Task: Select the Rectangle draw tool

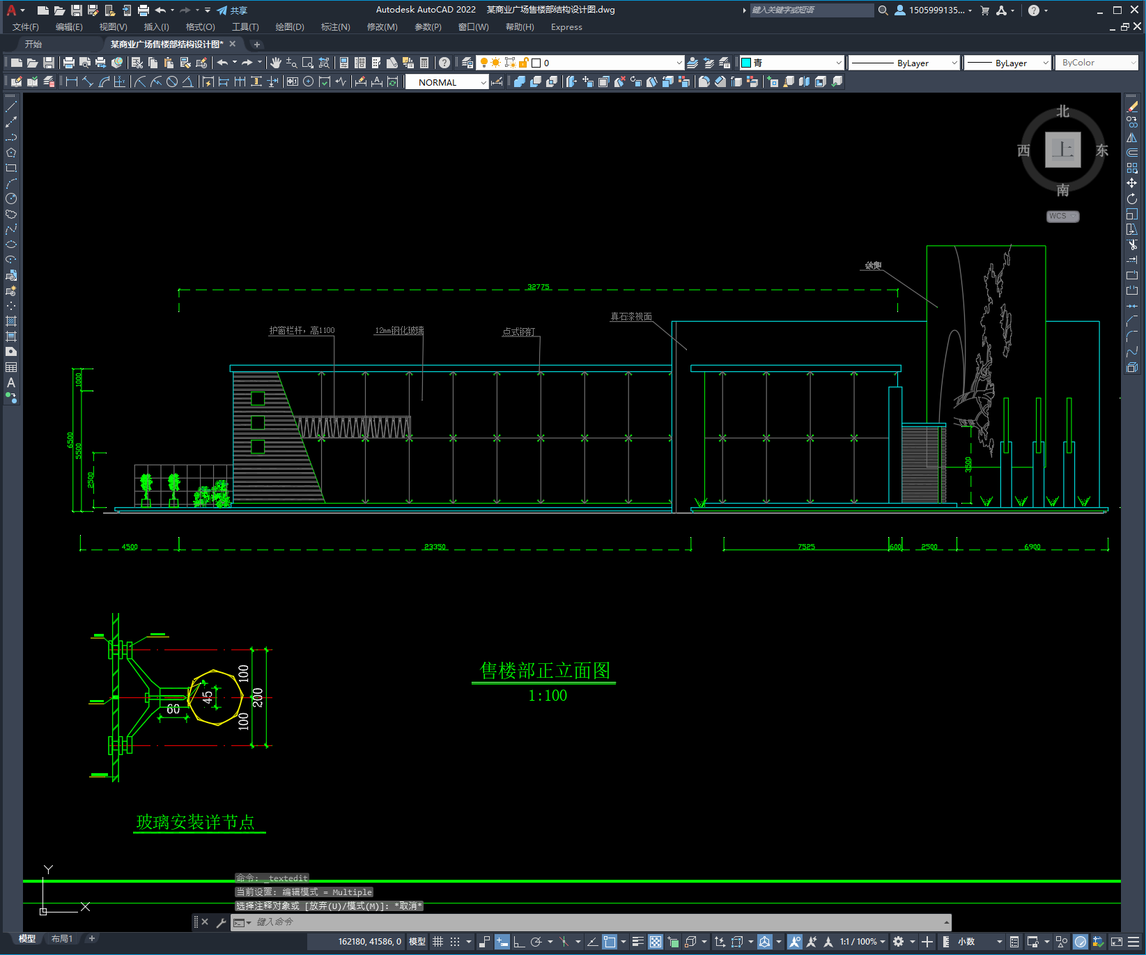Action: (11, 168)
